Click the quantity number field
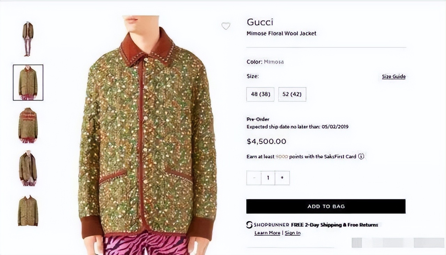Screen dimensions: 446x255 coord(268,178)
